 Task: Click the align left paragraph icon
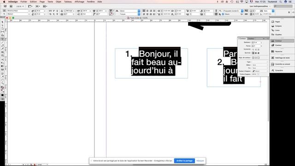tap(144, 11)
